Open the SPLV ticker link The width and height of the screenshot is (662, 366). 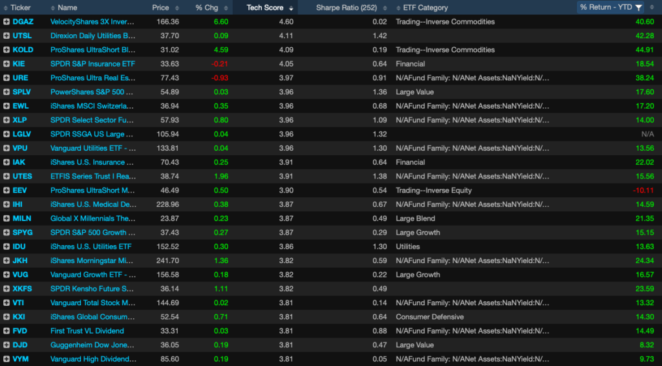click(x=21, y=92)
